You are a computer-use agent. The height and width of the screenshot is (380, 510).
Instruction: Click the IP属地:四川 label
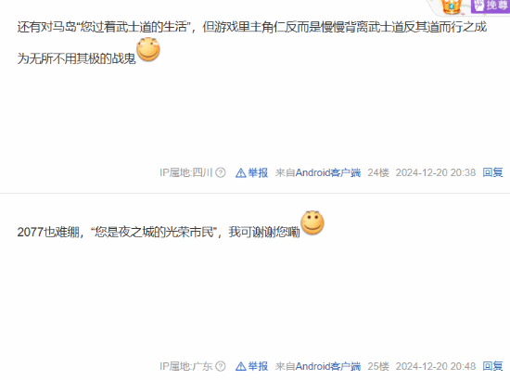[x=186, y=172]
